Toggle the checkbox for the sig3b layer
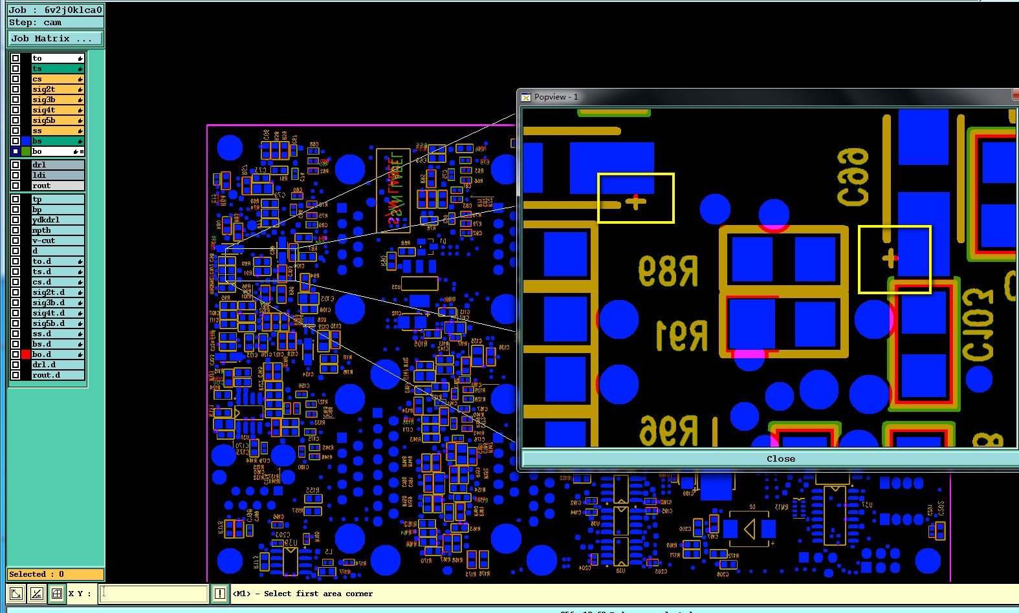This screenshot has height=613, width=1019. click(x=16, y=100)
